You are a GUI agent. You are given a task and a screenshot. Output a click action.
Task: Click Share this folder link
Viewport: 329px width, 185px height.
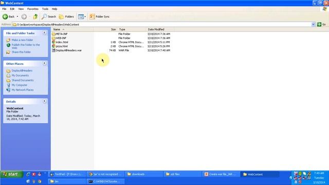[x=21, y=52]
